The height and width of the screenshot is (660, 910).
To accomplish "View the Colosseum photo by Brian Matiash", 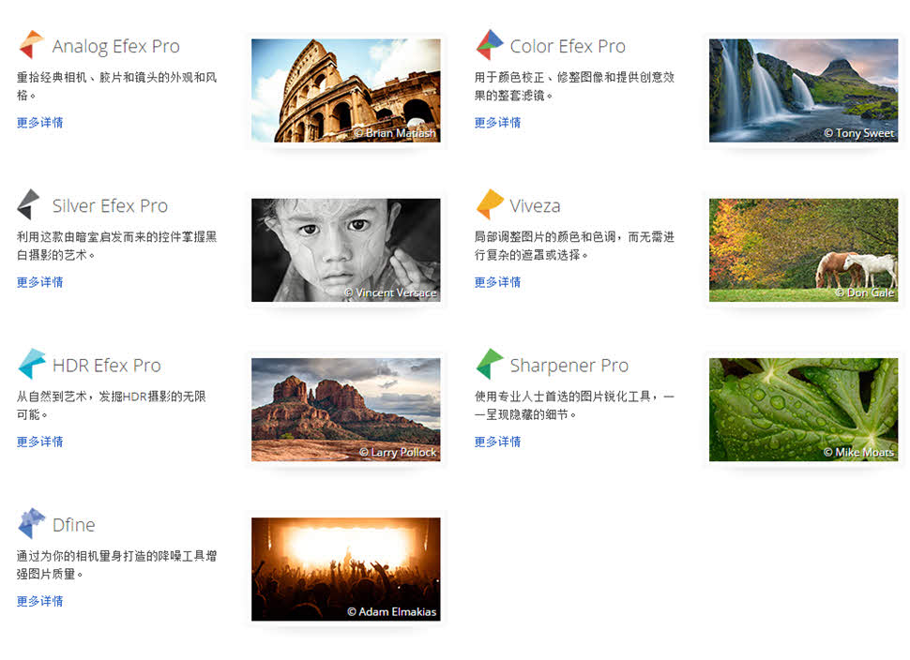I will coord(346,91).
